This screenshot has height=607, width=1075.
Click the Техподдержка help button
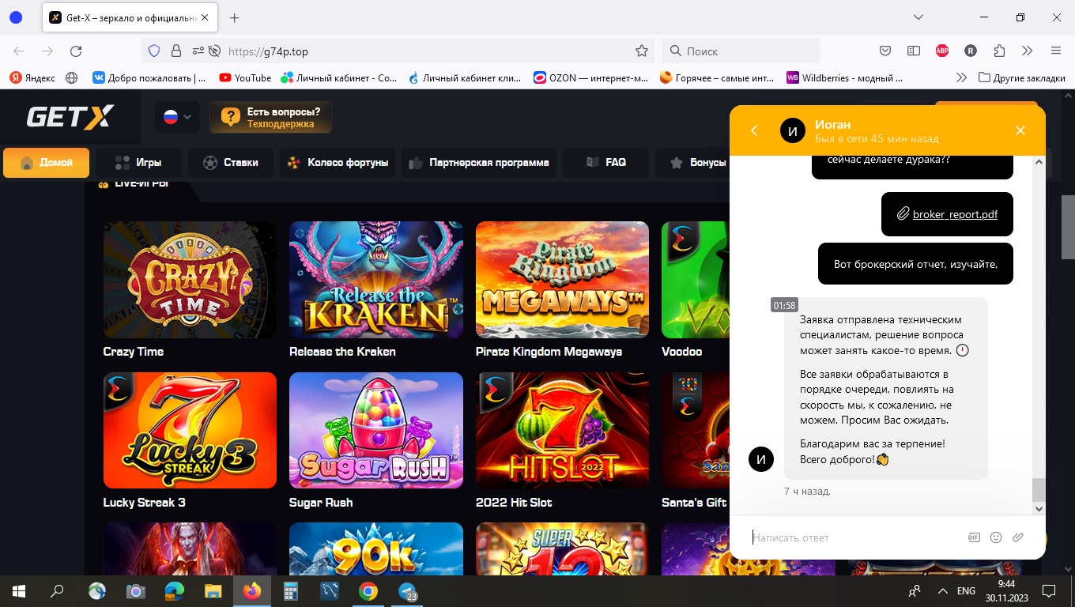271,117
